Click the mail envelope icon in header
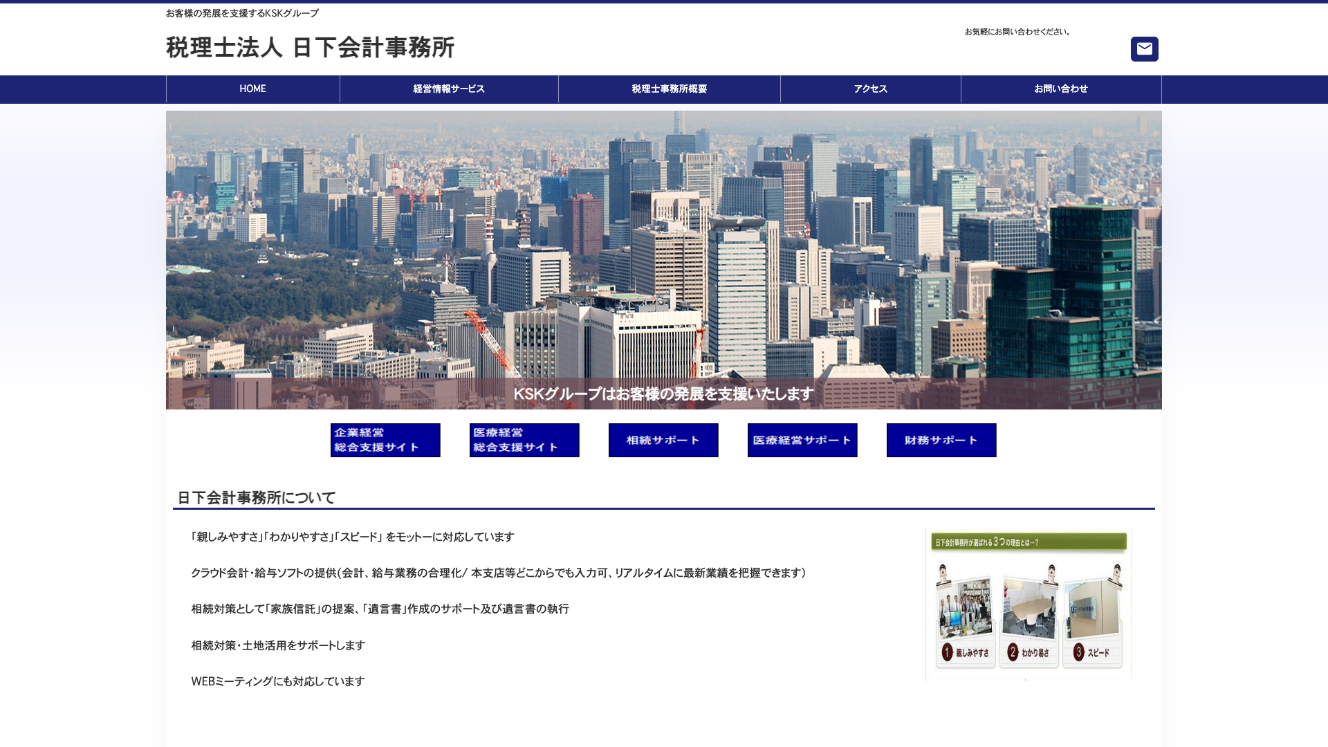 coord(1144,49)
